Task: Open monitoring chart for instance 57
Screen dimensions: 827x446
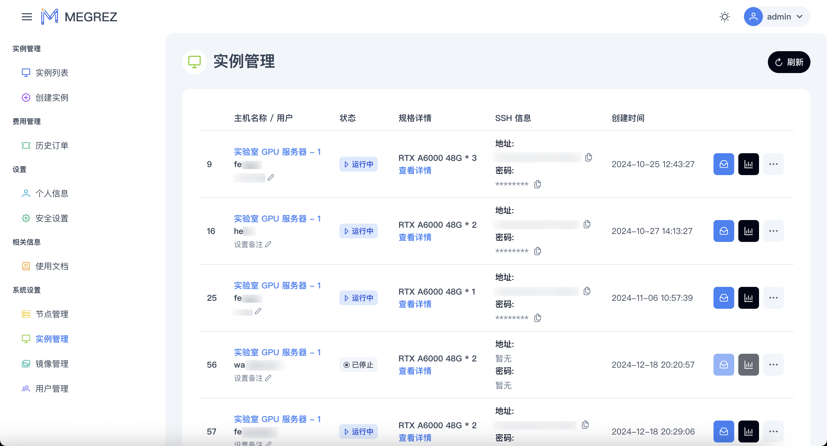Action: 748,432
